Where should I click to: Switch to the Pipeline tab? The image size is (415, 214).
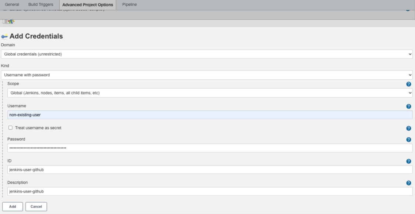130,4
